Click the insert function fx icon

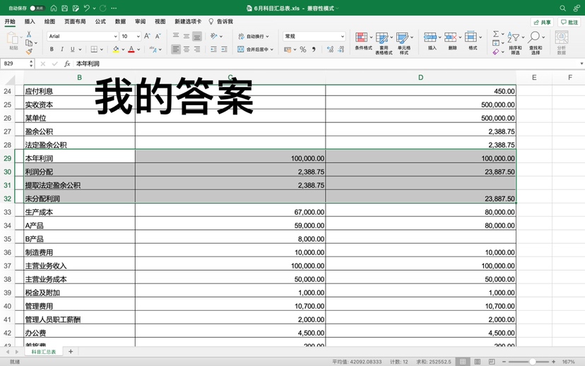[x=67, y=64]
